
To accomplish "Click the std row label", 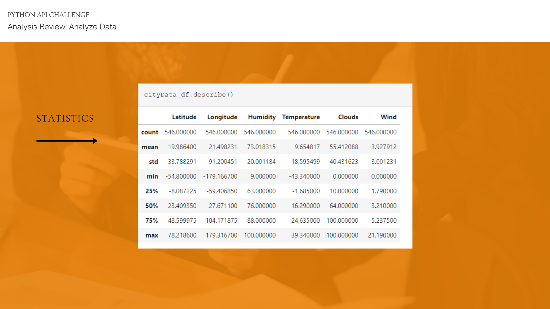I will click(x=153, y=162).
